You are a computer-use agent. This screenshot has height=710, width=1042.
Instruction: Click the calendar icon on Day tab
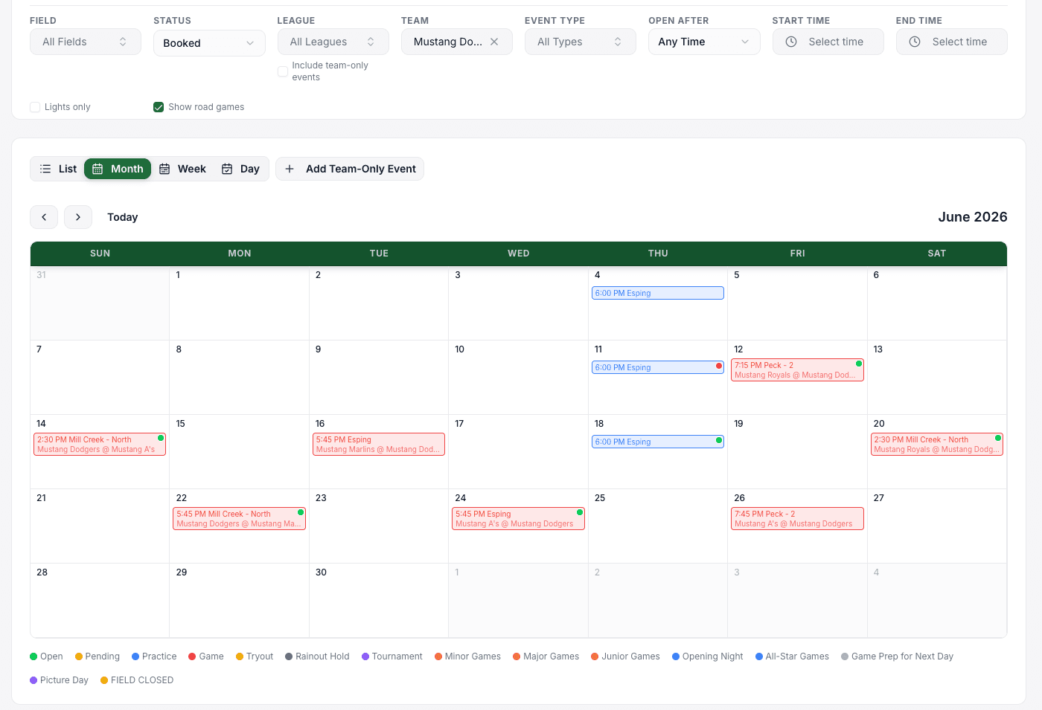coord(227,169)
